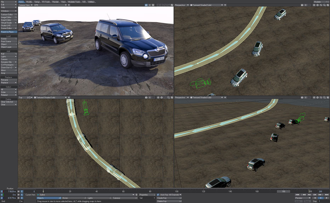
Task: Switch to the Modify tab
Action: click(29, 2)
